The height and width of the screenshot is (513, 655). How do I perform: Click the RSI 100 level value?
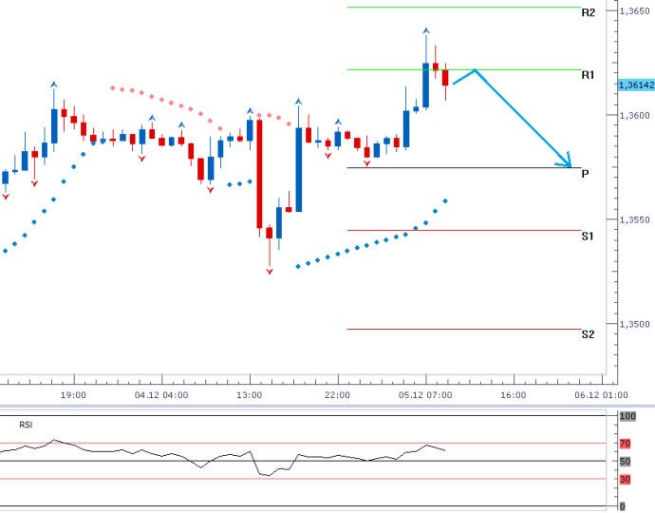pos(627,416)
